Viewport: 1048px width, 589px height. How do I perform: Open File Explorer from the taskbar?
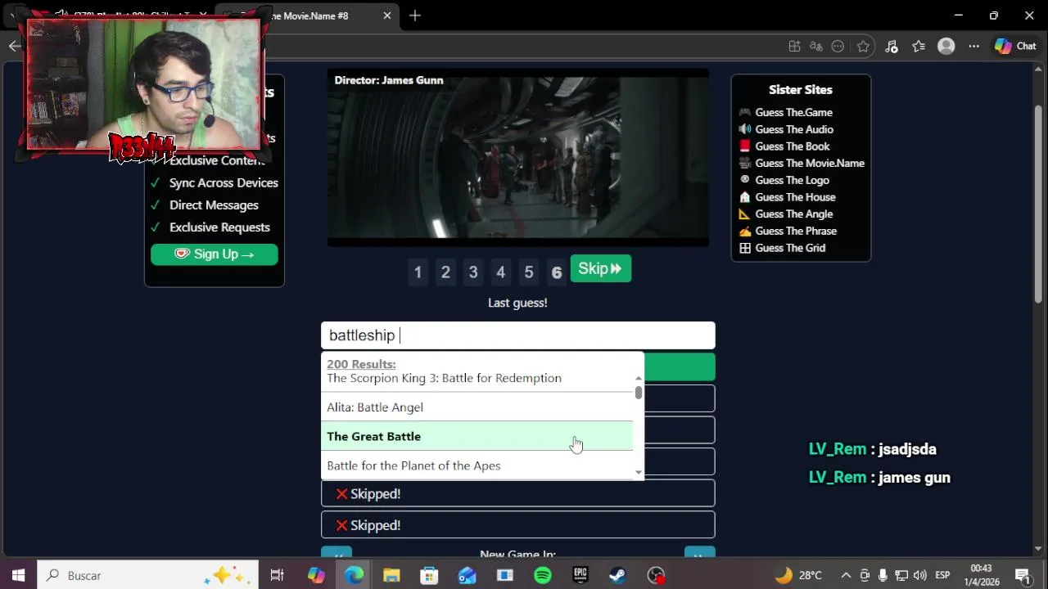point(391,575)
